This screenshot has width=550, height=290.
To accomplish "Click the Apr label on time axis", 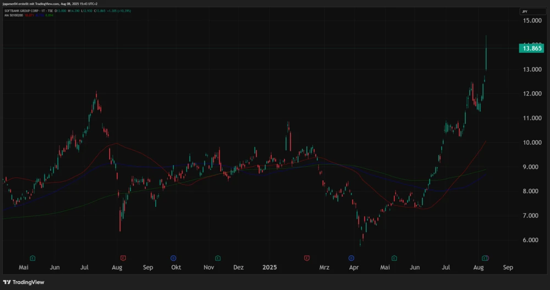I will (354, 267).
